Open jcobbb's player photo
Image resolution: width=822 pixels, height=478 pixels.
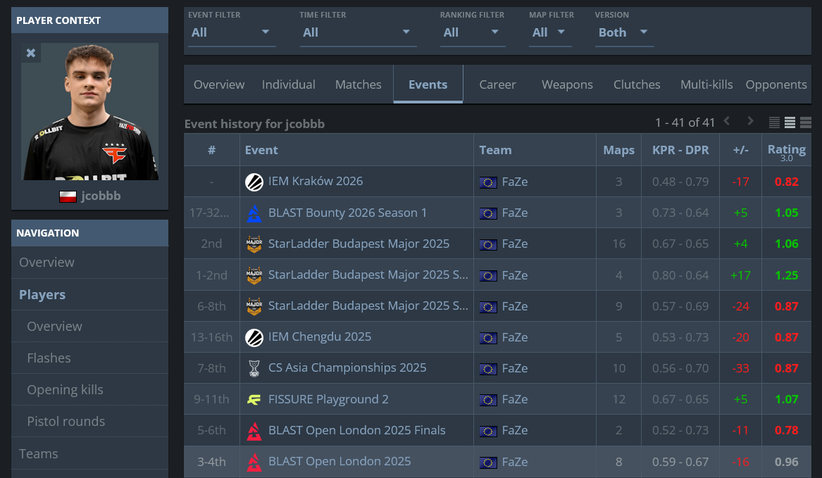pos(89,112)
